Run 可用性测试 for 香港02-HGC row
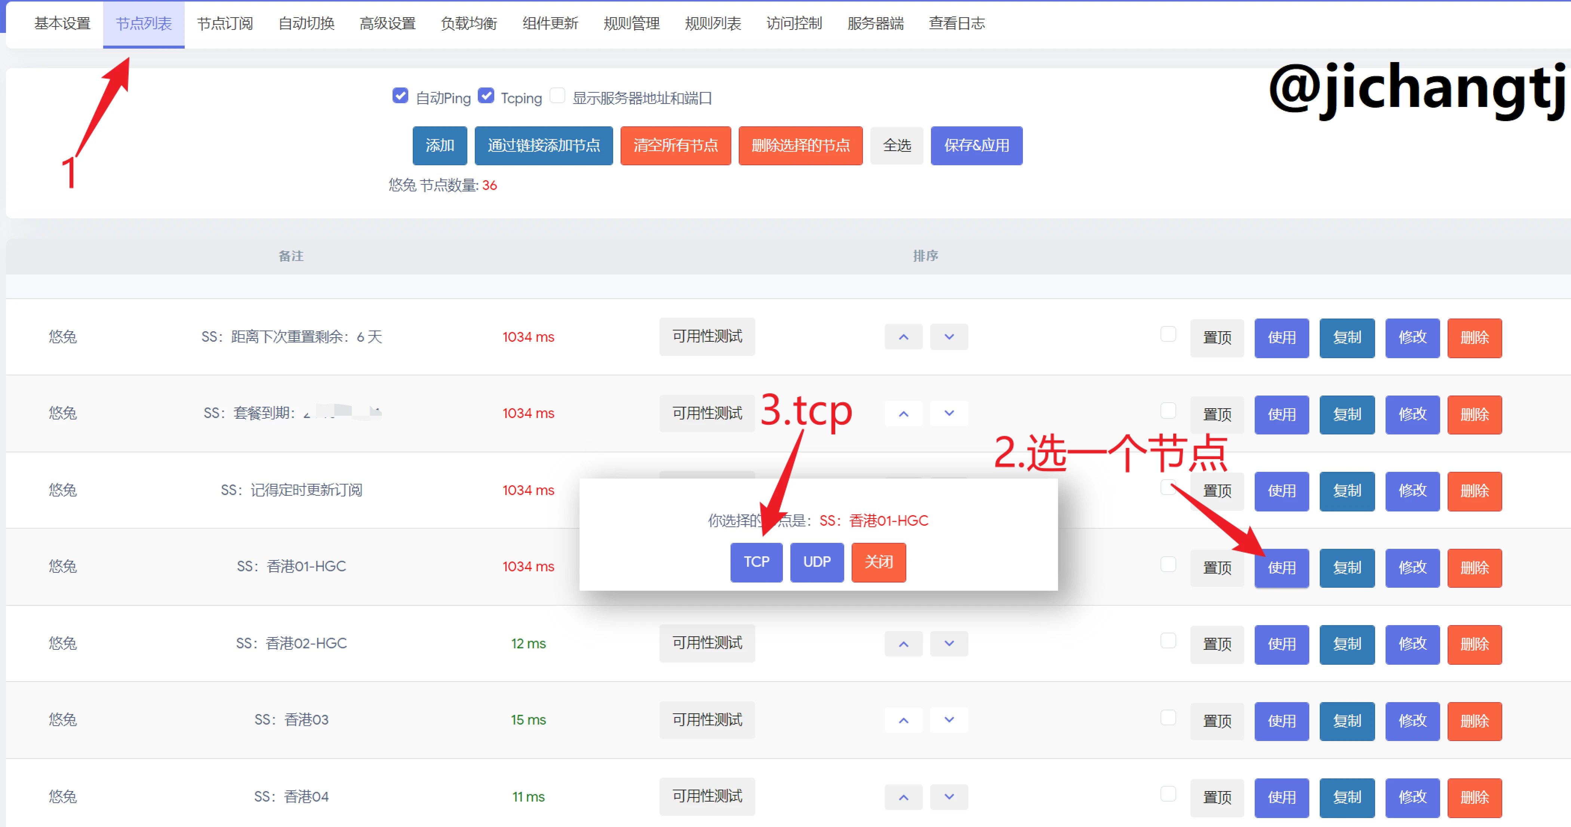Viewport: 1571px width, 827px height. coord(707,643)
